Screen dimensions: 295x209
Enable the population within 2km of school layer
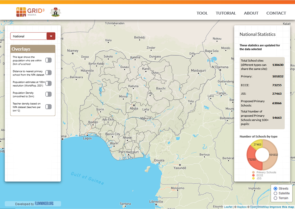tap(48, 60)
